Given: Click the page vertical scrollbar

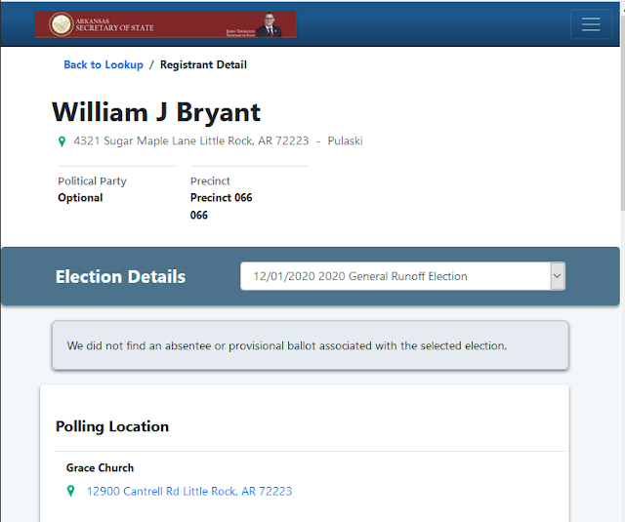Looking at the screenshot, I should pyautogui.click(x=623, y=107).
